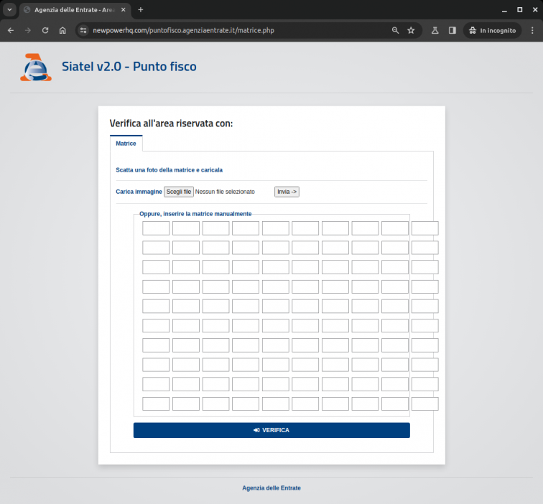This screenshot has width=543, height=504.
Task: Click the Agenzia delle Entrate footer link
Action: 271,488
